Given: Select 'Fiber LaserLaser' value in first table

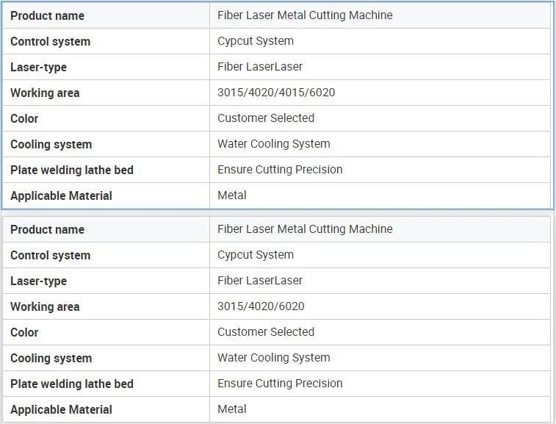Looking at the screenshot, I should (260, 67).
